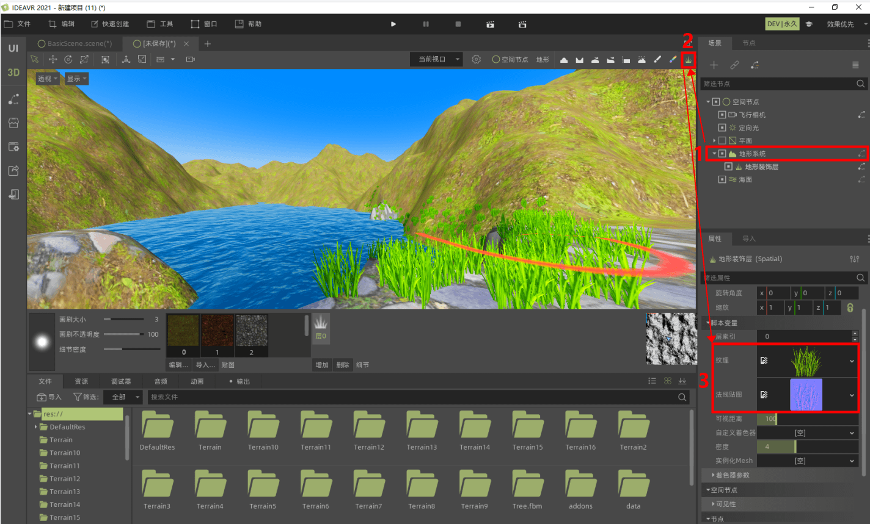Adjust the 画刷大小 slider

(125, 319)
